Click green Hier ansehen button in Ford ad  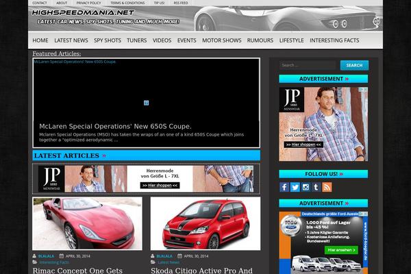[341, 250]
